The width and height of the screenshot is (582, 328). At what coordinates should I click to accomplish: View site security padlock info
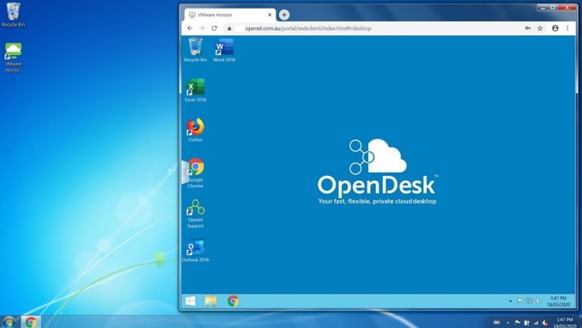(229, 28)
